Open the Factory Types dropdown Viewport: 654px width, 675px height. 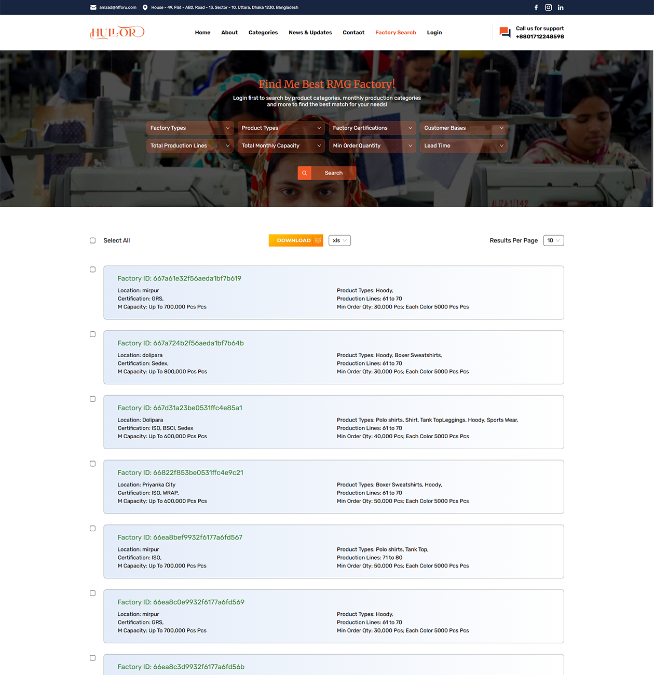click(x=190, y=128)
